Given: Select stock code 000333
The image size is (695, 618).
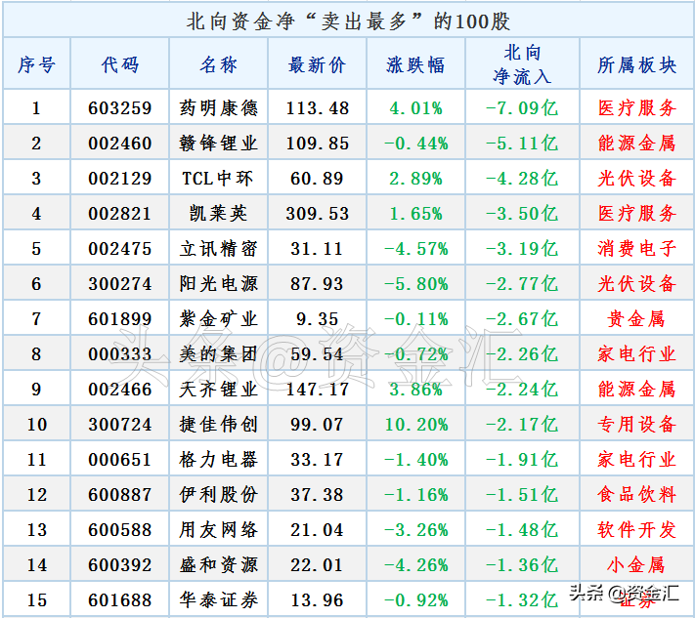Looking at the screenshot, I should pyautogui.click(x=120, y=354).
